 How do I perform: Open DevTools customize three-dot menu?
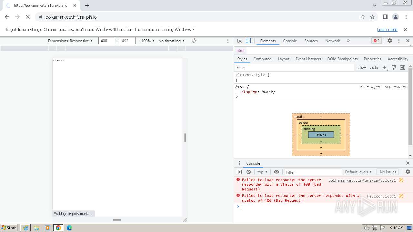(399, 41)
